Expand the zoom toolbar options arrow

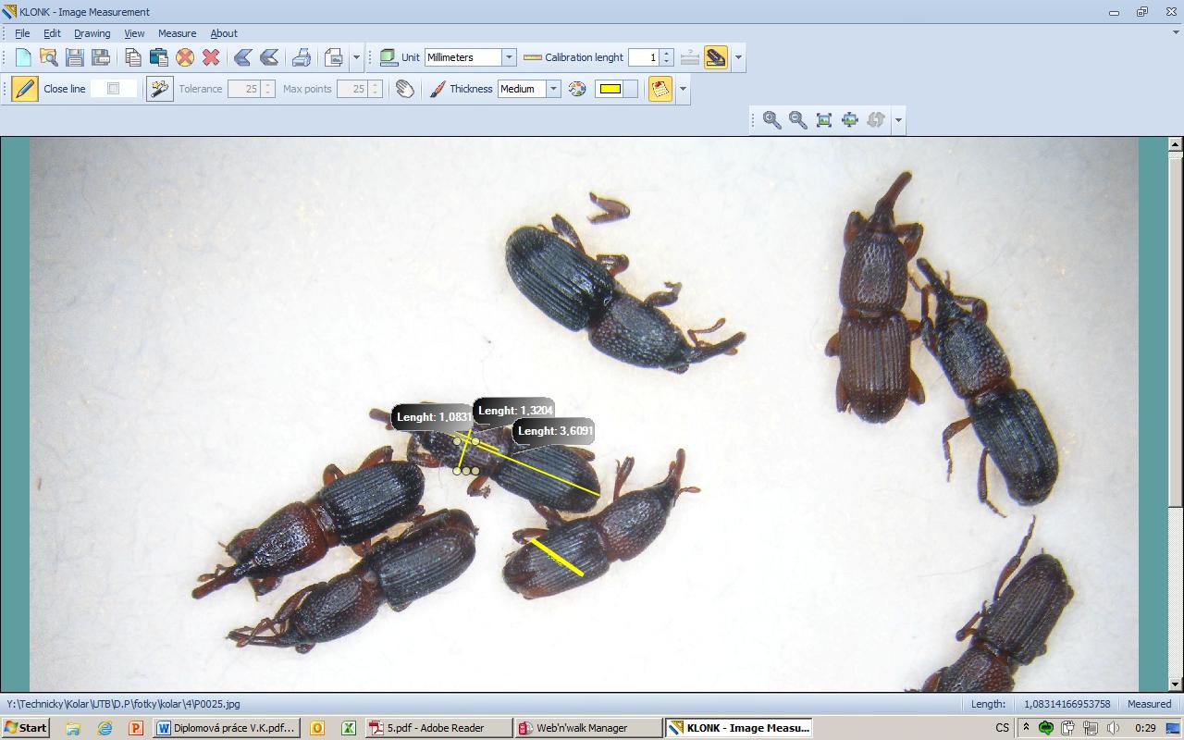click(x=897, y=120)
